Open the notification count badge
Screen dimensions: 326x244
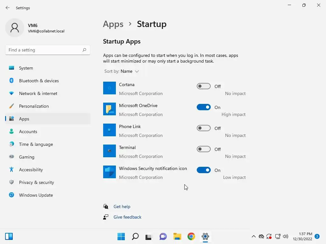point(317,236)
